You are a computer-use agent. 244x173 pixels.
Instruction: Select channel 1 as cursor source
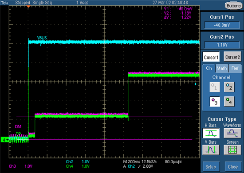point(215,87)
